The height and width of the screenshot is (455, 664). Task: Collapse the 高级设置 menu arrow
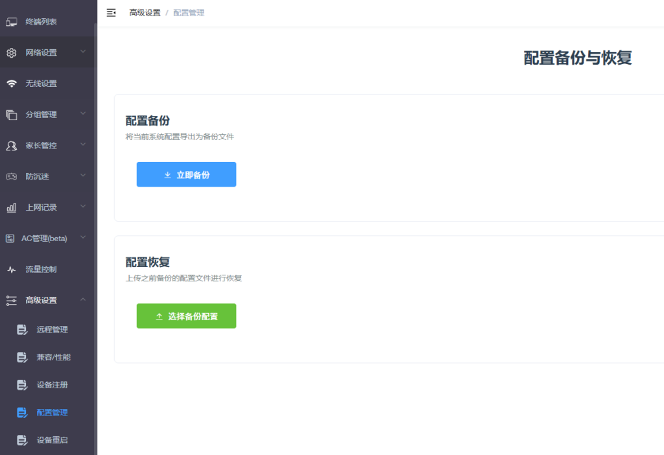click(x=83, y=299)
